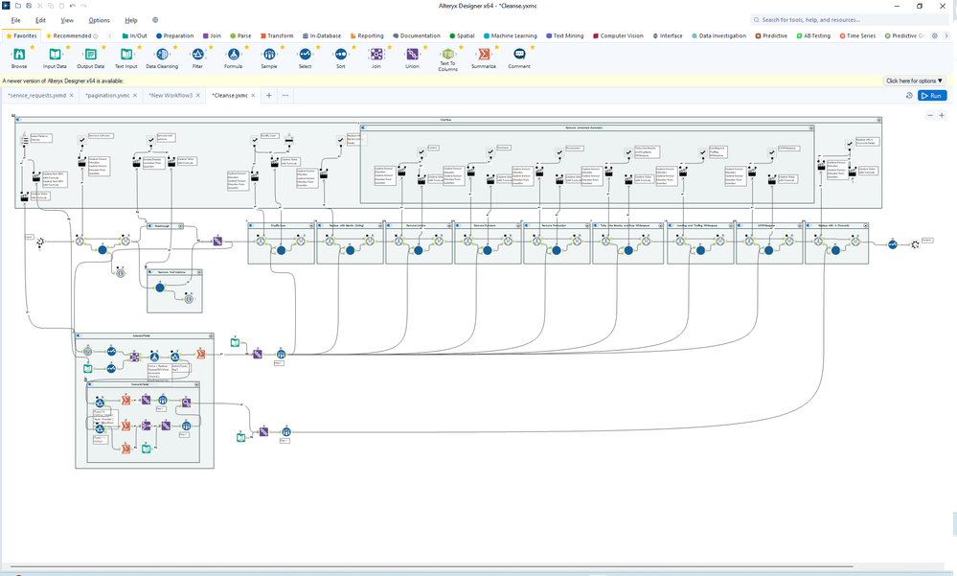Toggle the Modify Case container switch
The image size is (957, 576).
(252, 225)
